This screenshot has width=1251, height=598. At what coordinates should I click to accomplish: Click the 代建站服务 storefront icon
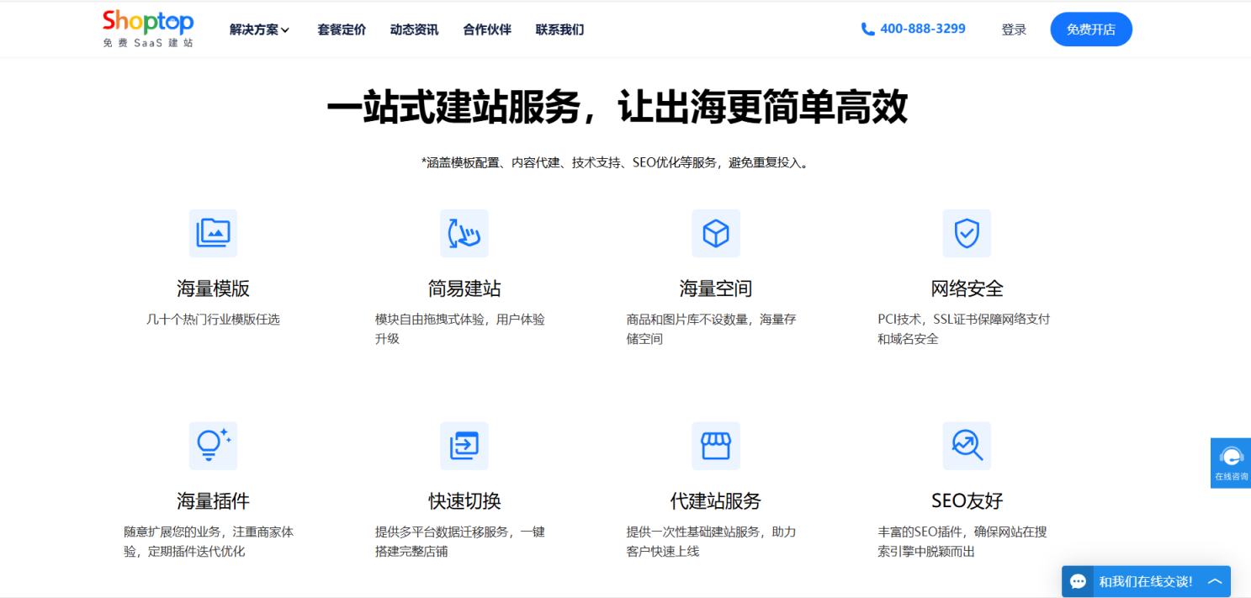(x=716, y=445)
